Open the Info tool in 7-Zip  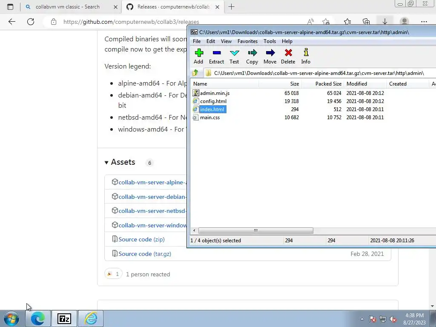pyautogui.click(x=306, y=57)
